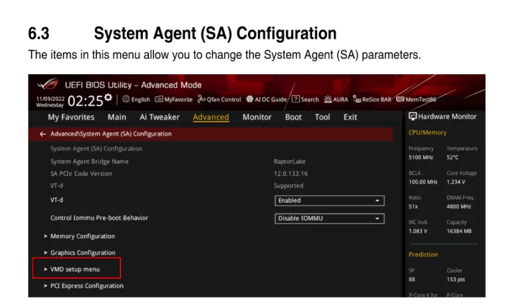Click the 16384 MB capacity value
This screenshot has height=308, width=523.
tap(459, 231)
